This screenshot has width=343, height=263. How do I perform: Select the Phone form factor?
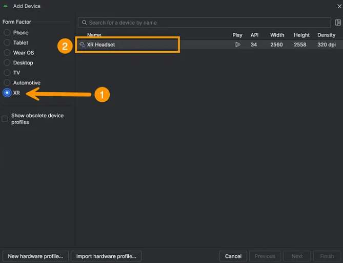[x=7, y=33]
